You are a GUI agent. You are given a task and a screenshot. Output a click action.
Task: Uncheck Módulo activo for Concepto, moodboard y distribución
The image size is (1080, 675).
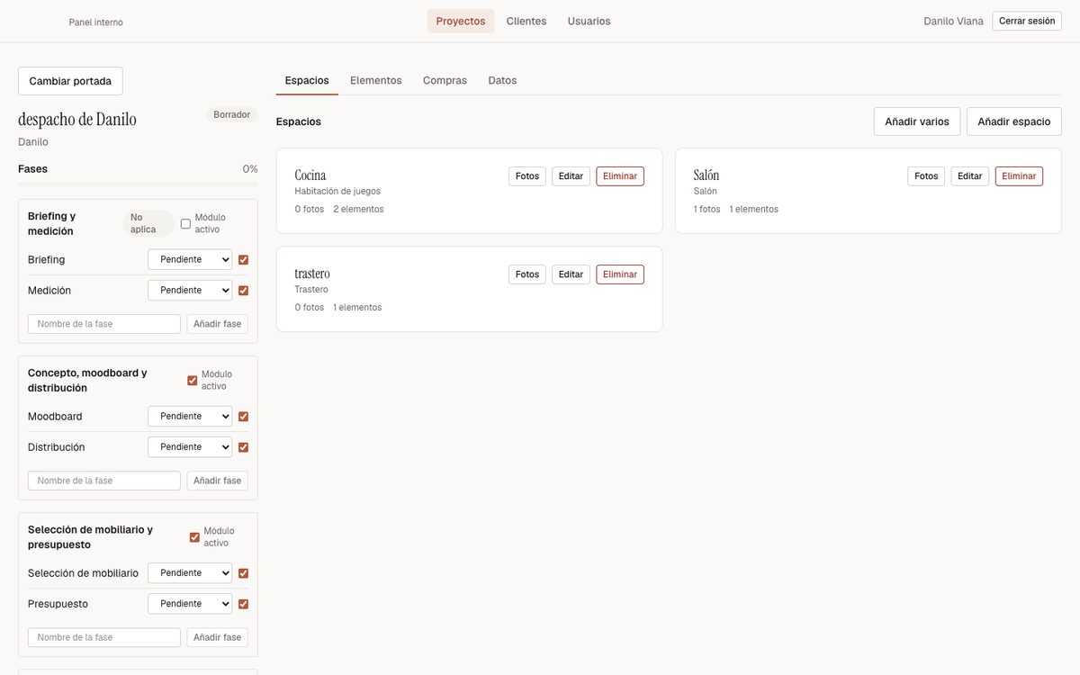click(x=192, y=380)
